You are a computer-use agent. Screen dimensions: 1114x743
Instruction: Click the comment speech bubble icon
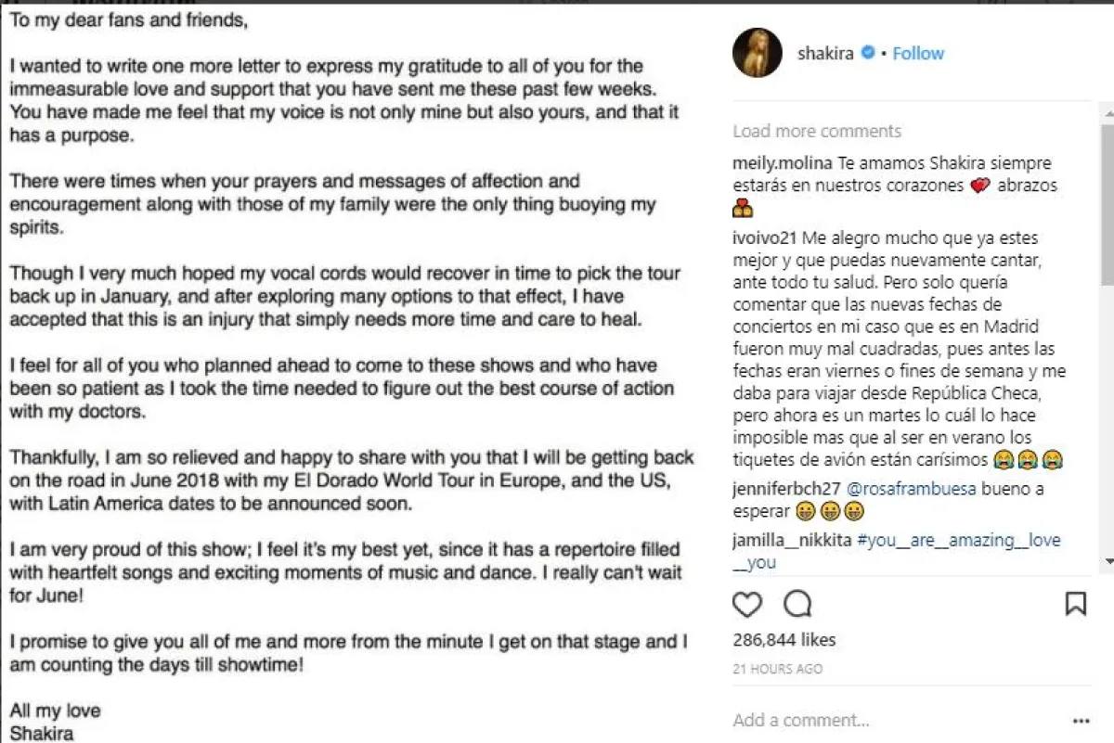click(797, 605)
